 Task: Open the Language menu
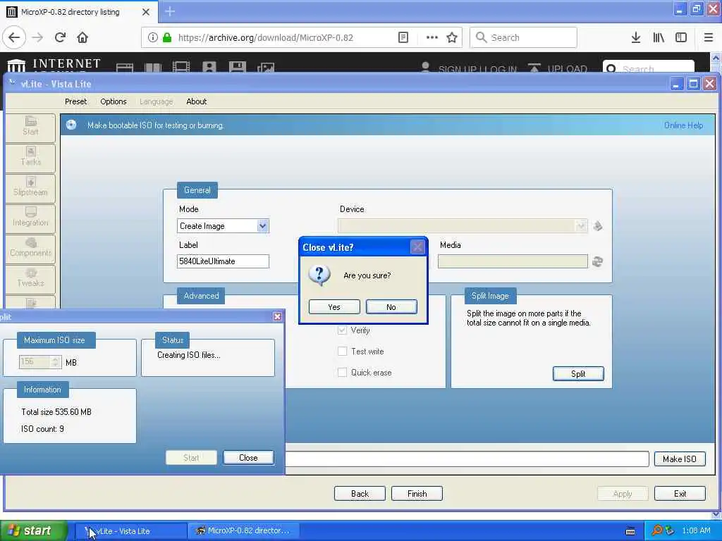(x=156, y=101)
